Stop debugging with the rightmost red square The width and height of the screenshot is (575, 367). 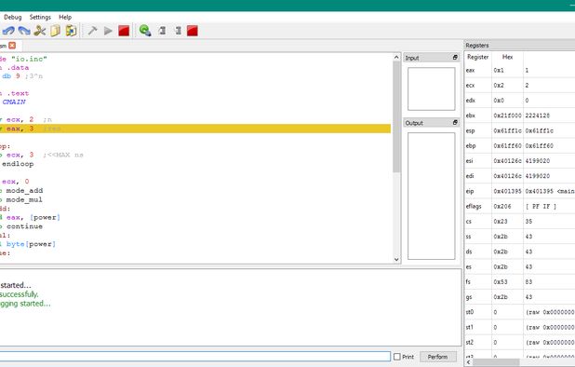(x=193, y=31)
